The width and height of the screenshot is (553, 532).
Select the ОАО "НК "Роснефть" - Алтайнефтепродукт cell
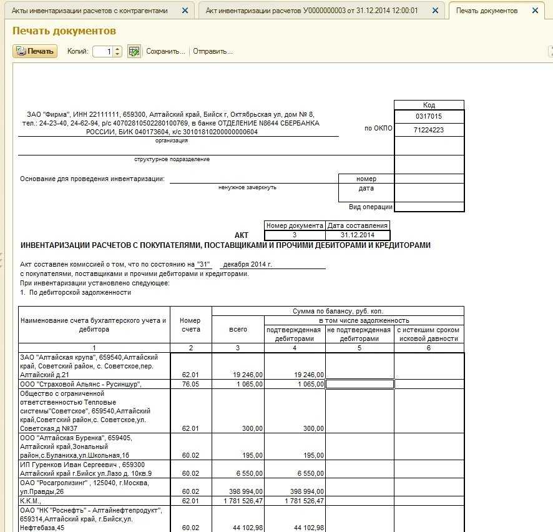pyautogui.click(x=94, y=519)
